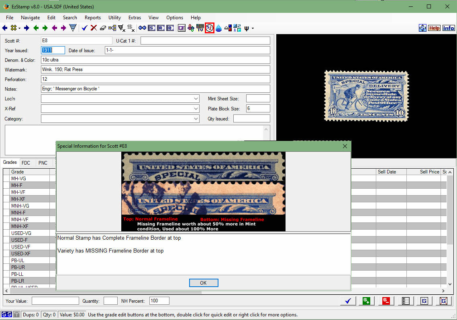
Task: Open the Loc'n dropdown
Action: [x=196, y=98]
